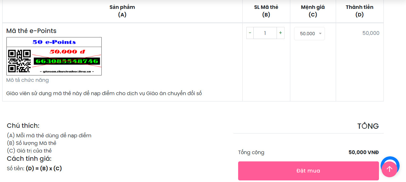
Task: Click the SL Mã thẻ (B) column header
Action: [266, 11]
